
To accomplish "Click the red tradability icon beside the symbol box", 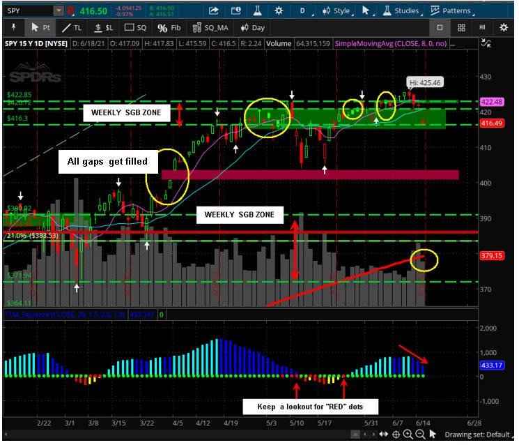I will (70, 11).
